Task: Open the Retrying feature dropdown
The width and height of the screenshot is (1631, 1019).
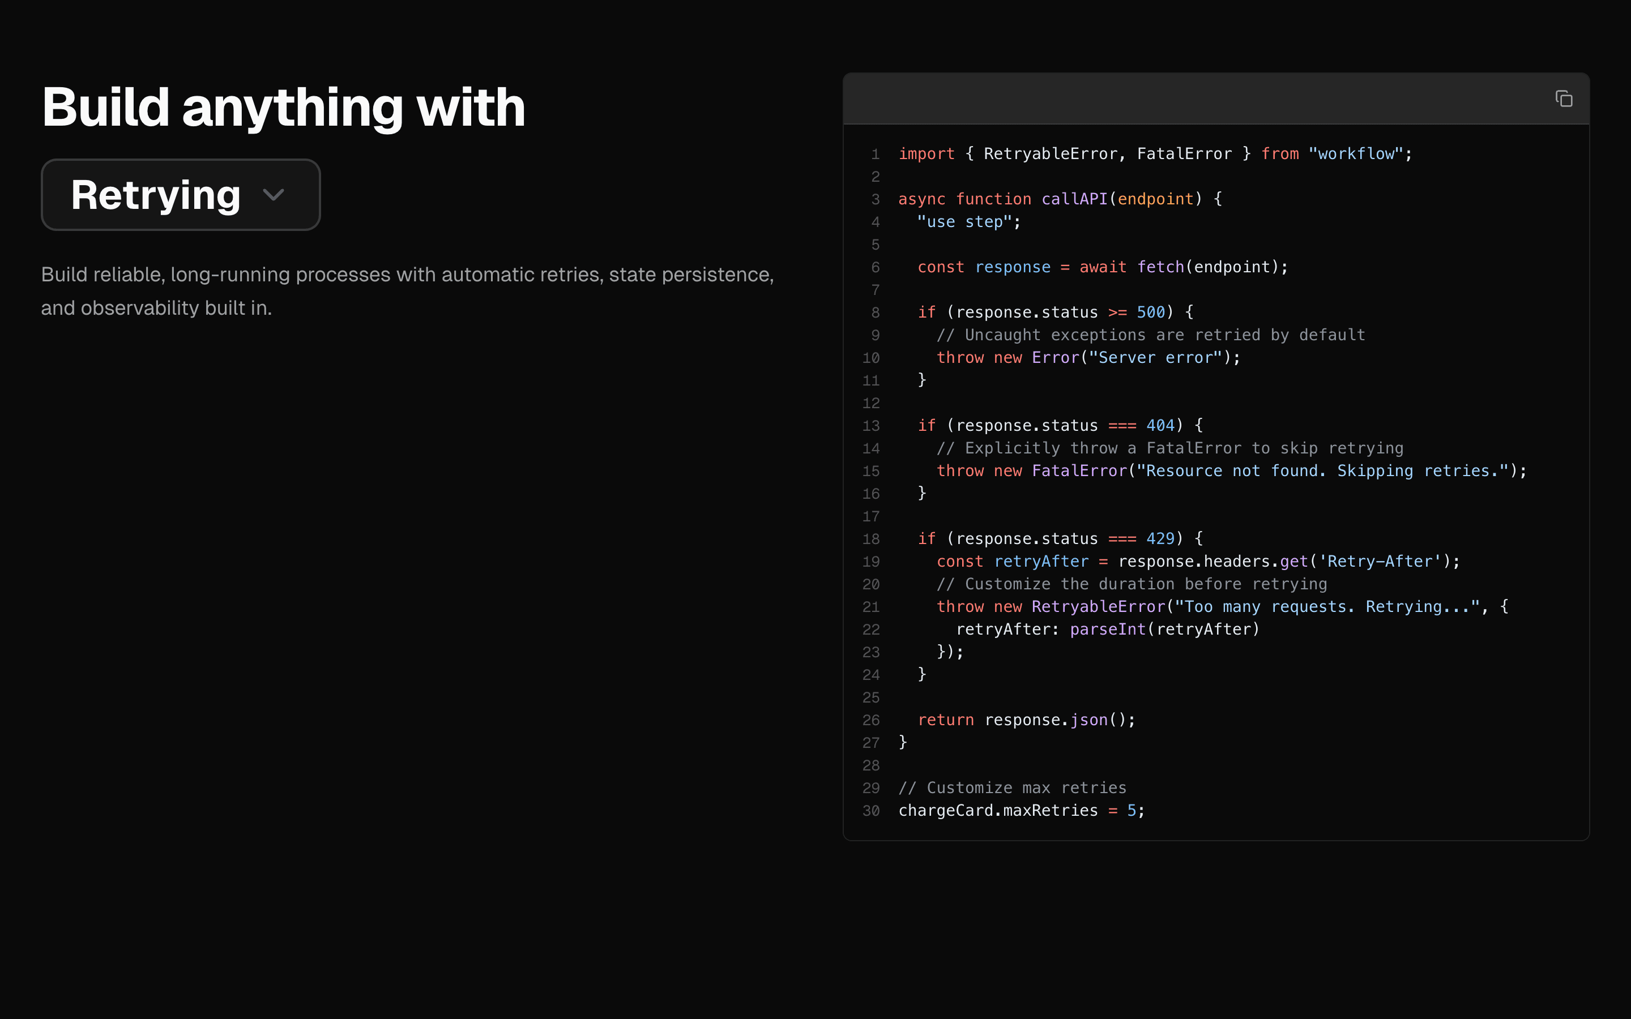Action: pyautogui.click(x=180, y=194)
